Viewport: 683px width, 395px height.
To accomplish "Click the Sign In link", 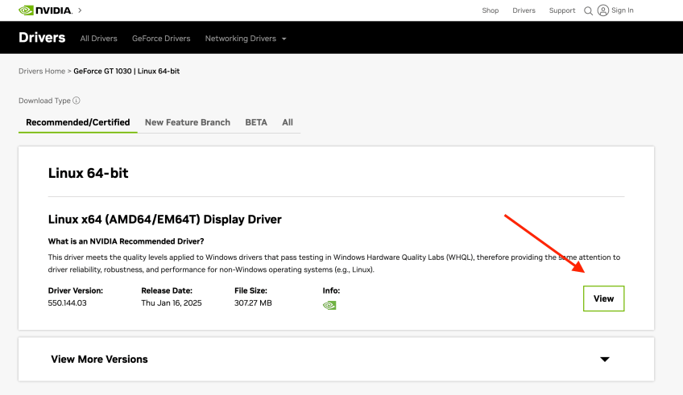I will tap(623, 10).
